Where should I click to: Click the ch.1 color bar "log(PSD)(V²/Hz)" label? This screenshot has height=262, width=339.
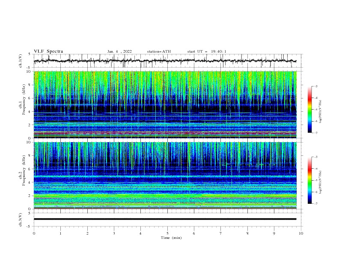click(321, 112)
